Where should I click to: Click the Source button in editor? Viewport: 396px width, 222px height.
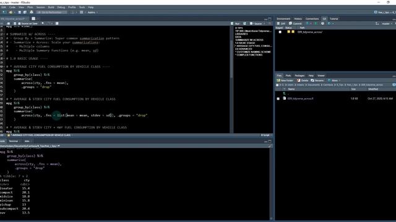click(x=256, y=23)
